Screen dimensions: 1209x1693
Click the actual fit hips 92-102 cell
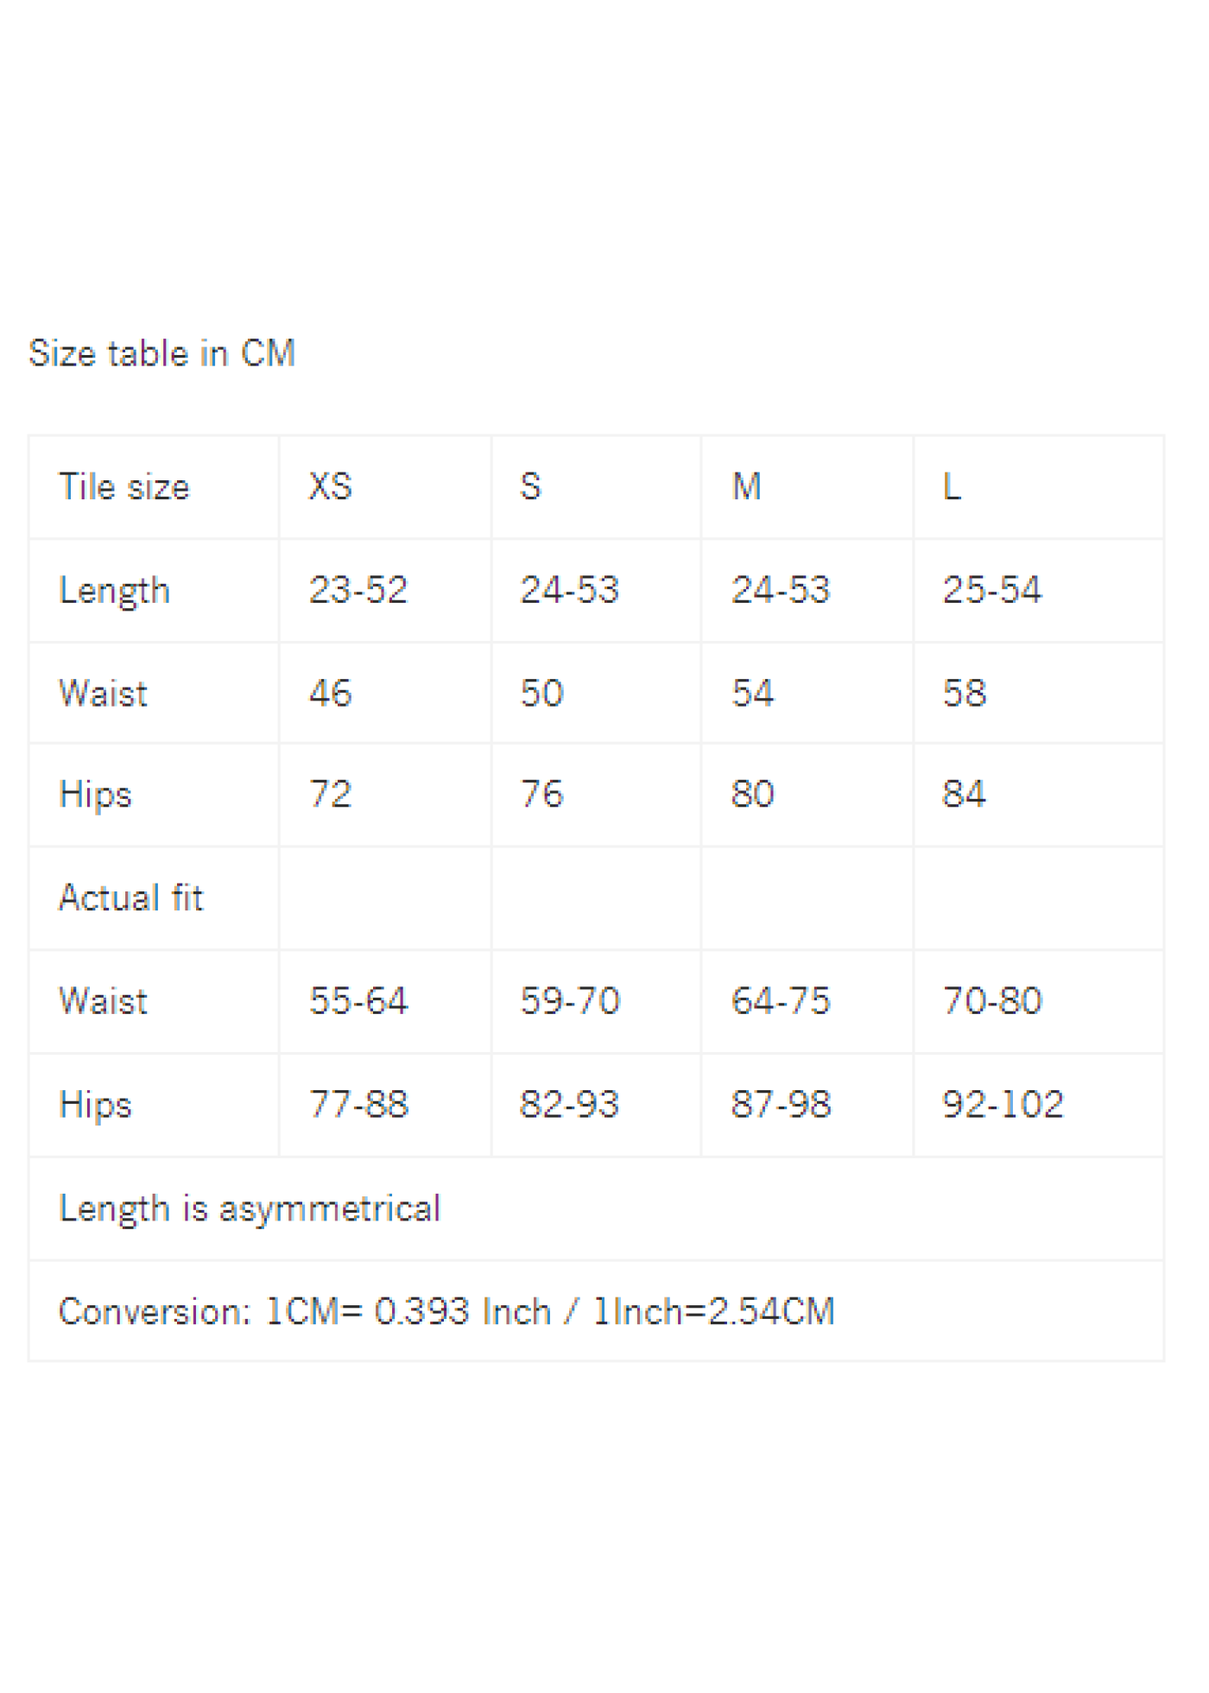tap(1039, 1105)
